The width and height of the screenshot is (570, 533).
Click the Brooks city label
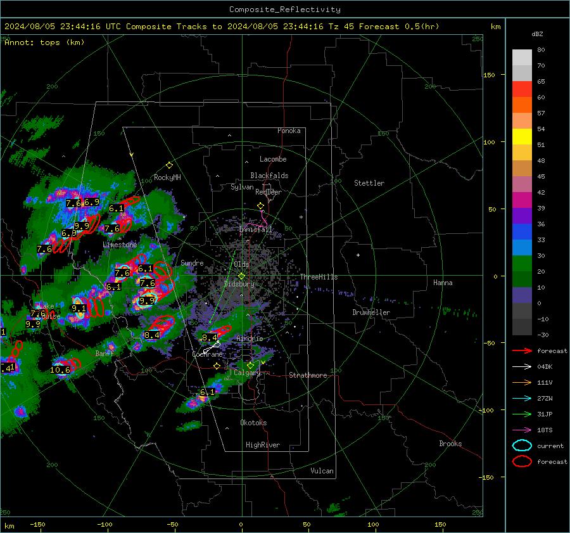click(450, 444)
